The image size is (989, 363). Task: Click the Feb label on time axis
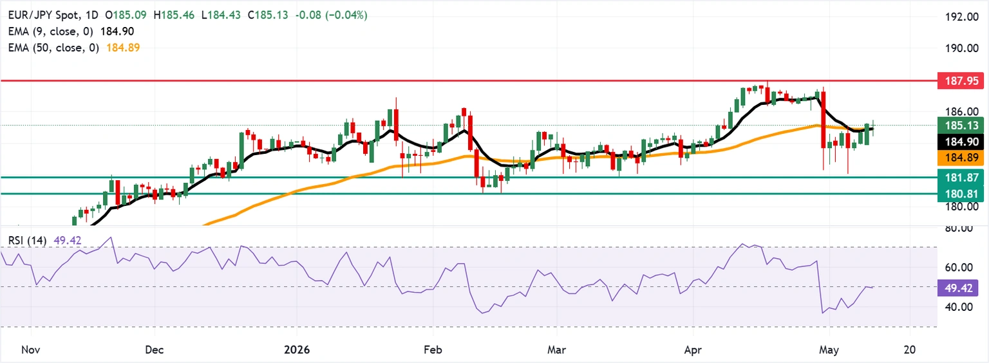coord(433,350)
